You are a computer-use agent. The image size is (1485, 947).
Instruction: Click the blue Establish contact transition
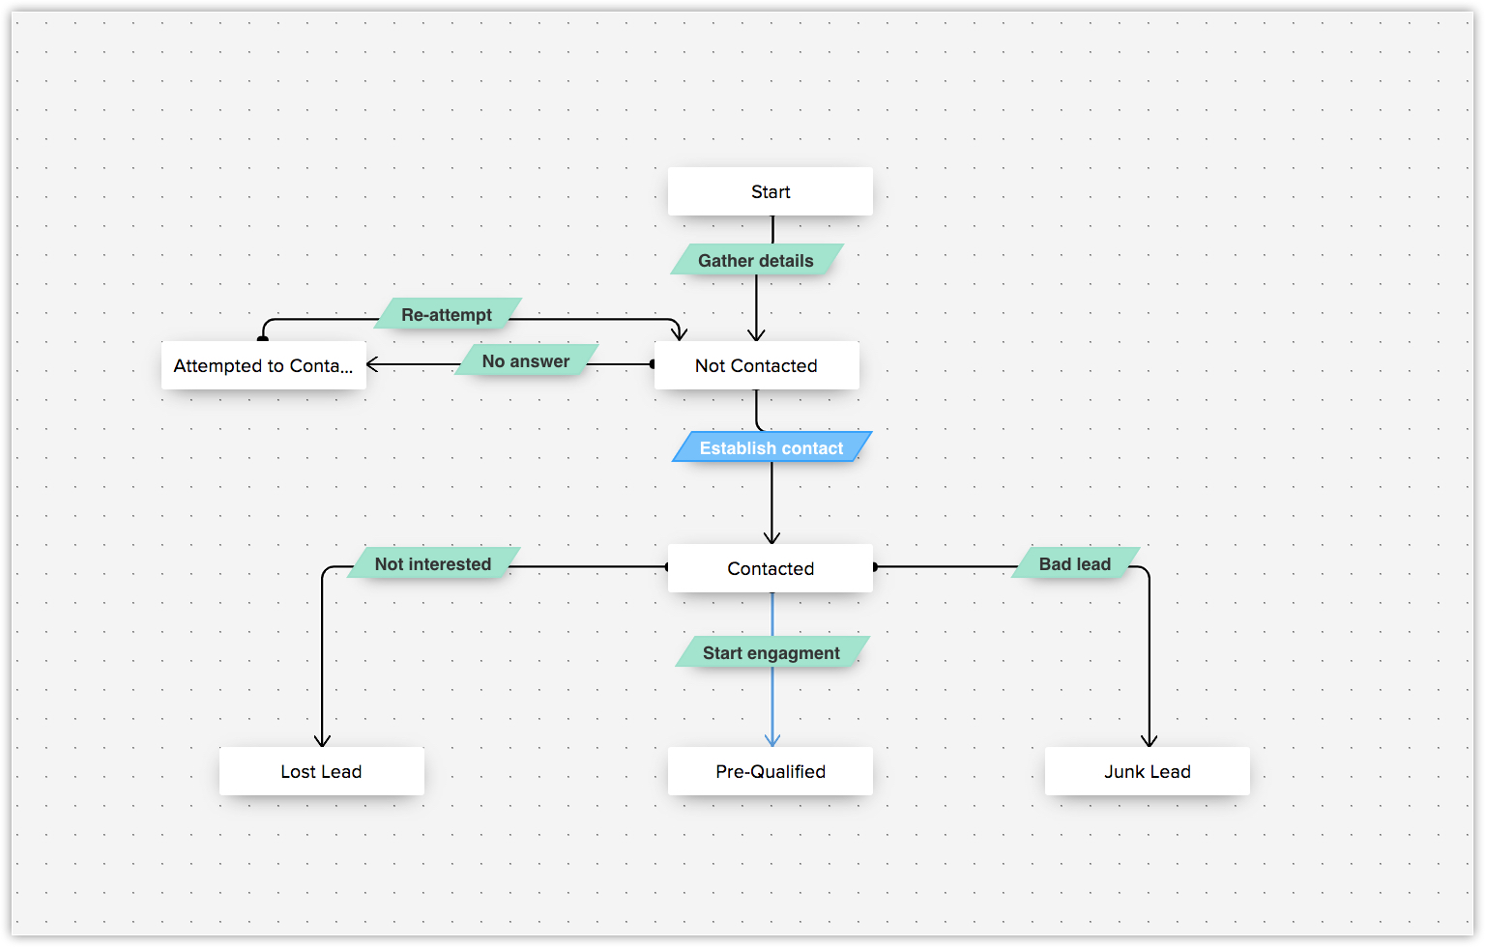772,447
